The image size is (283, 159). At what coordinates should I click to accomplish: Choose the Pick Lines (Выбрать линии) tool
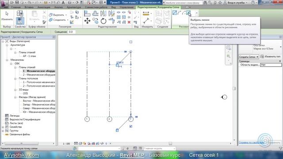coord(188,13)
